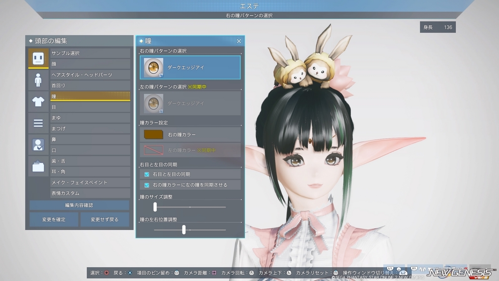Click the 瞳の左右位置調整 slider handle
The width and height of the screenshot is (499, 281).
[184, 229]
